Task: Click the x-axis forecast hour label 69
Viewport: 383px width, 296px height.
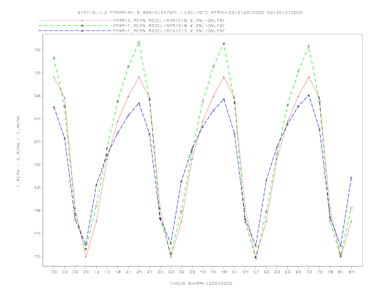Action: [298, 272]
